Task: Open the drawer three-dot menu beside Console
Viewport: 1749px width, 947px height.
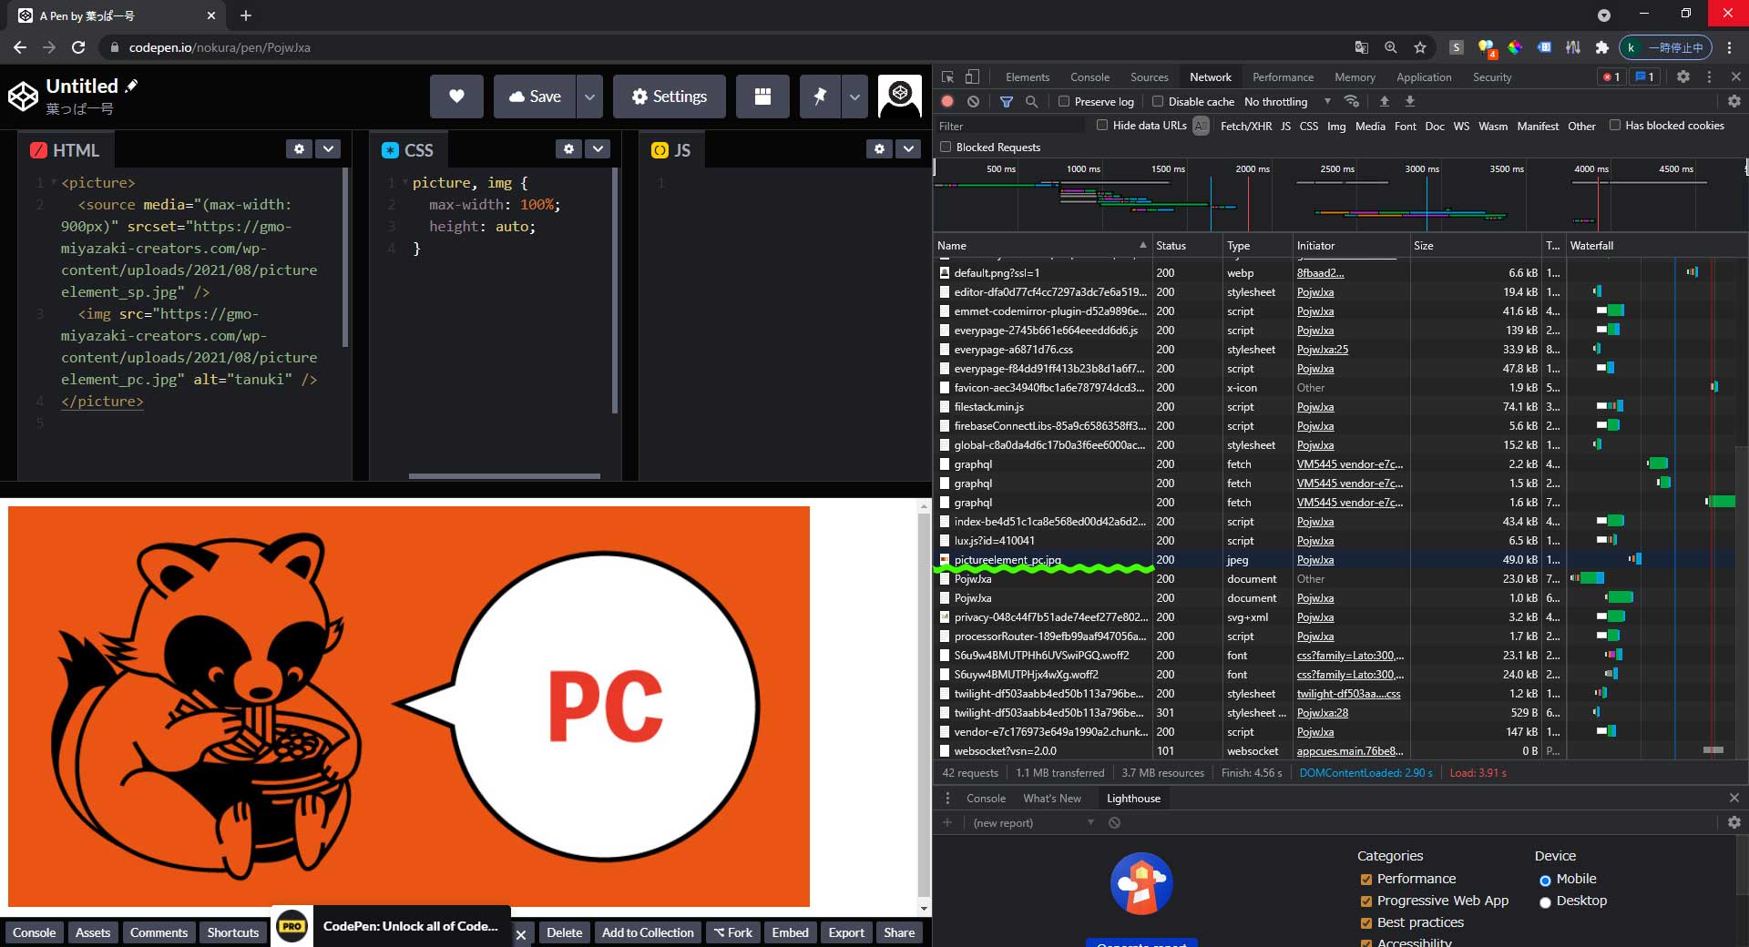Action: [947, 798]
